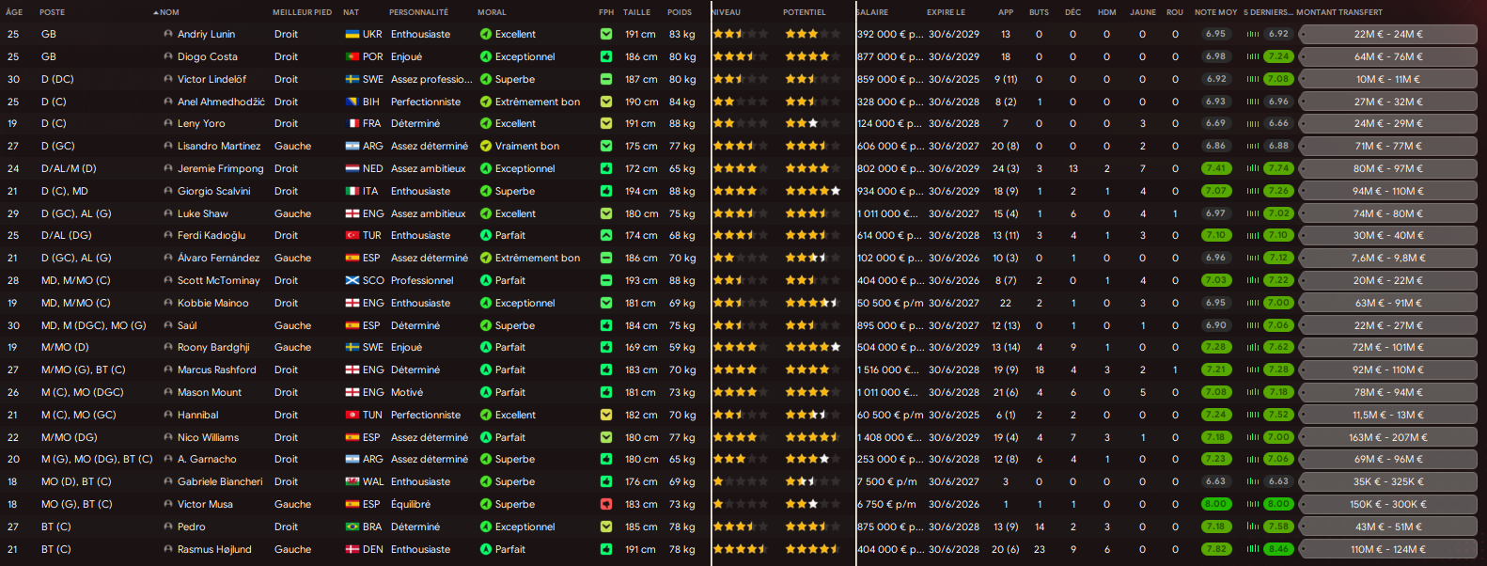Click the 163M € - 207M € transfer value button
This screenshot has height=566, width=1487.
(1388, 437)
